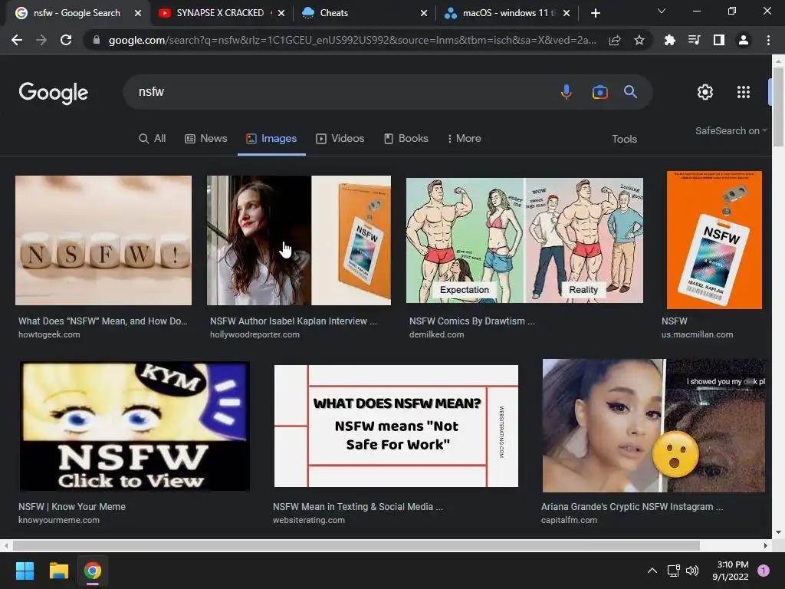Open the websiterating.com result link
This screenshot has width=785, height=589.
click(309, 521)
